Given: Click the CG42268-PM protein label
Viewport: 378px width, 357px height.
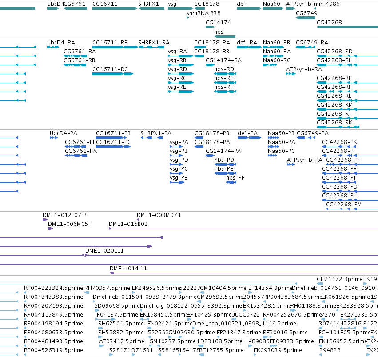Looking at the screenshot, I should tap(344, 205).
